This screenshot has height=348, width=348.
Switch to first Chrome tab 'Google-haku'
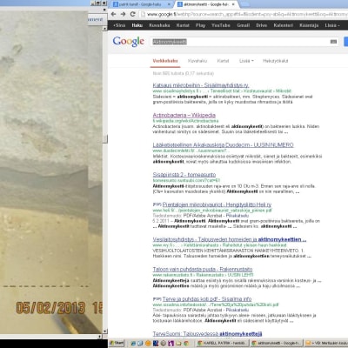[141, 4]
